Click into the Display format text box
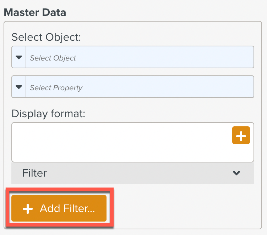This screenshot has height=235, width=267. (x=121, y=142)
